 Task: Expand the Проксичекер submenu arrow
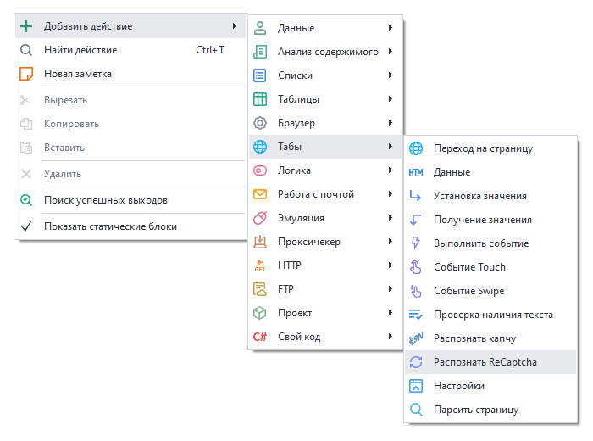(390, 242)
